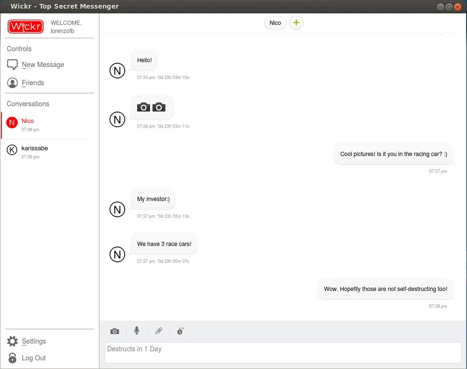Click the 'Wow. Hopeflly those' sent message
The width and height of the screenshot is (467, 369).
point(385,289)
